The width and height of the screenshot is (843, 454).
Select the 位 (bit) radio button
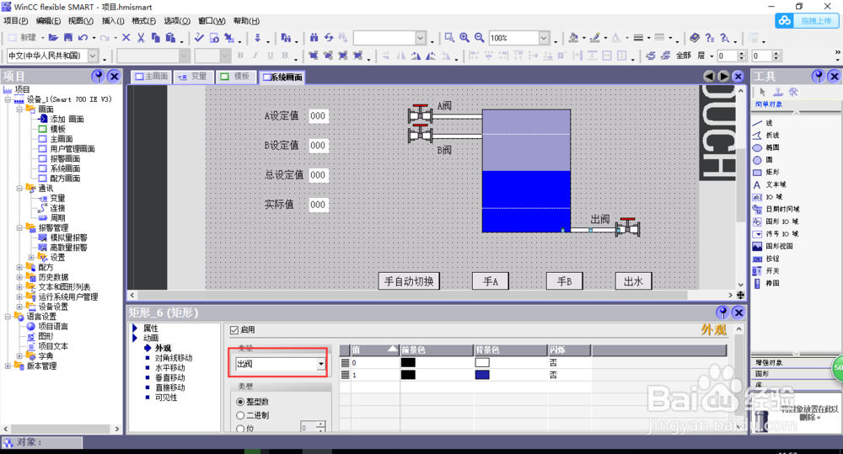coord(240,429)
